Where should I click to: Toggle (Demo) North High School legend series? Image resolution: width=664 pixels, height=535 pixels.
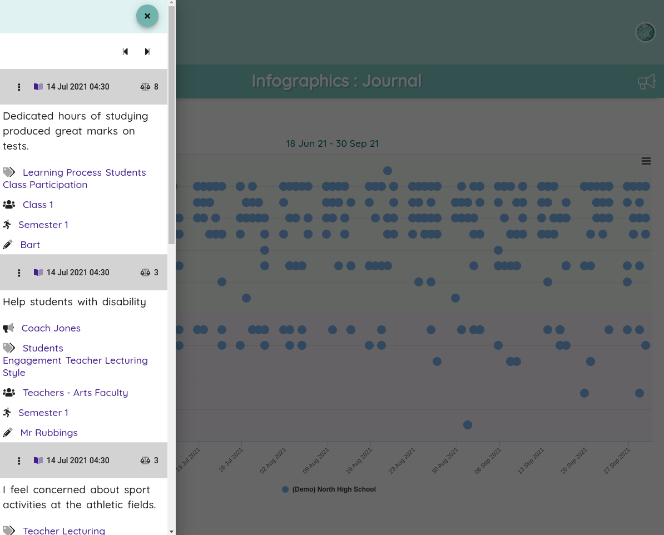(x=329, y=489)
